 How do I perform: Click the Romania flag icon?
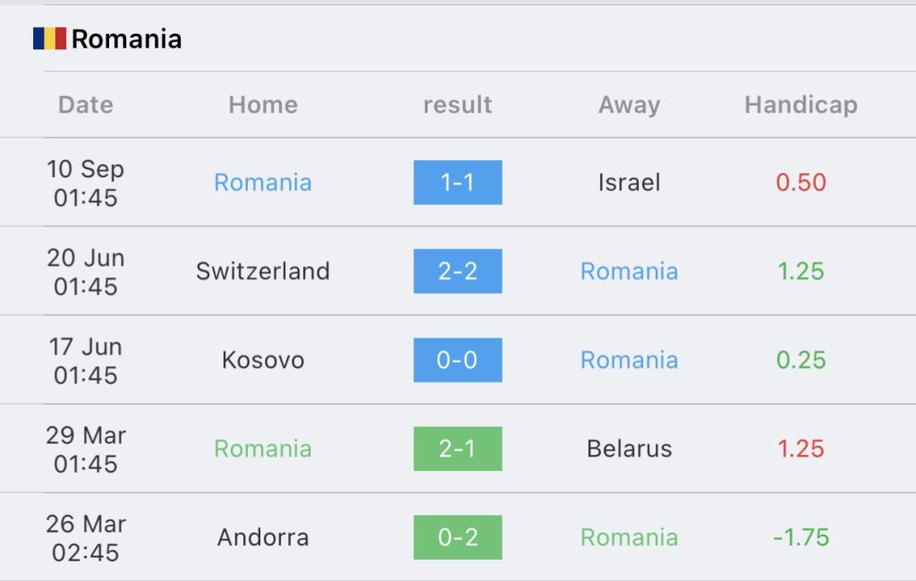pos(49,38)
